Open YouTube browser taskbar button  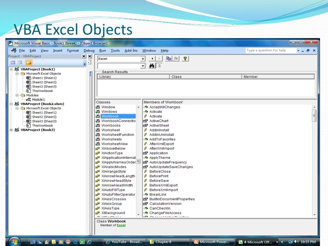tap(124, 242)
